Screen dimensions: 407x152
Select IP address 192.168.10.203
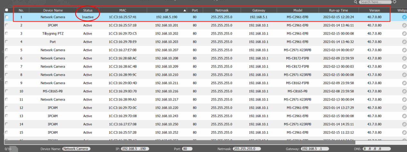coord(167,42)
